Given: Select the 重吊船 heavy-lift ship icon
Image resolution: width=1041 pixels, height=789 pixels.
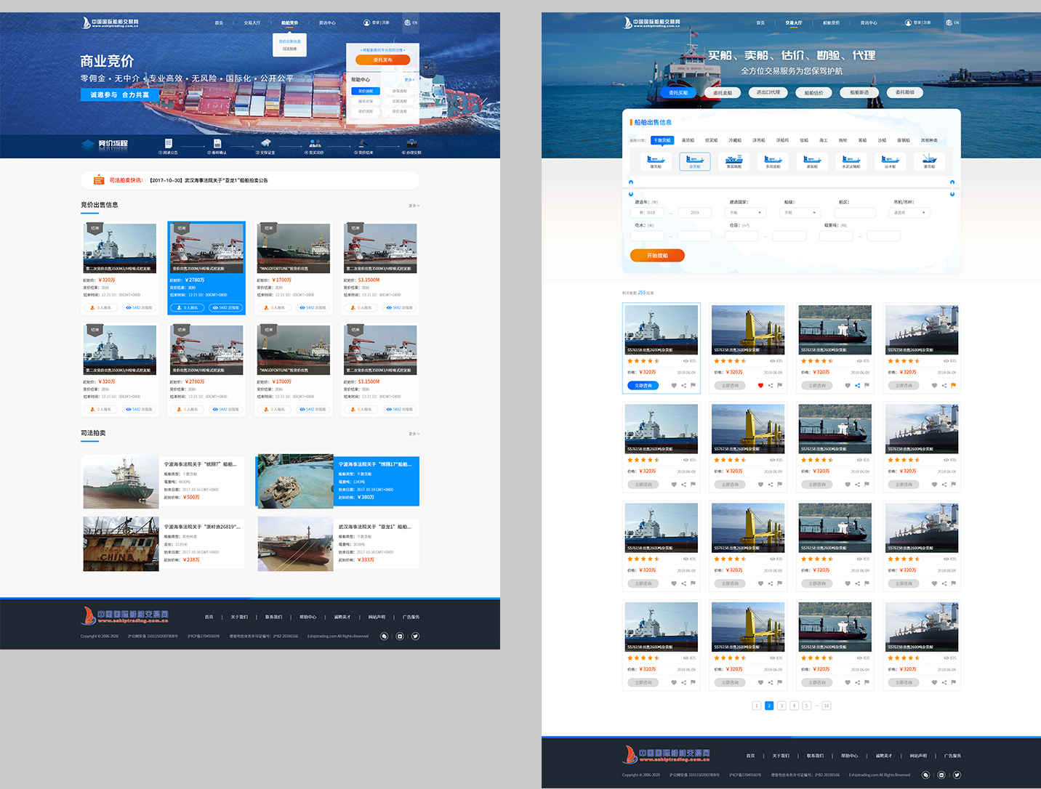Looking at the screenshot, I should pyautogui.click(x=929, y=161).
